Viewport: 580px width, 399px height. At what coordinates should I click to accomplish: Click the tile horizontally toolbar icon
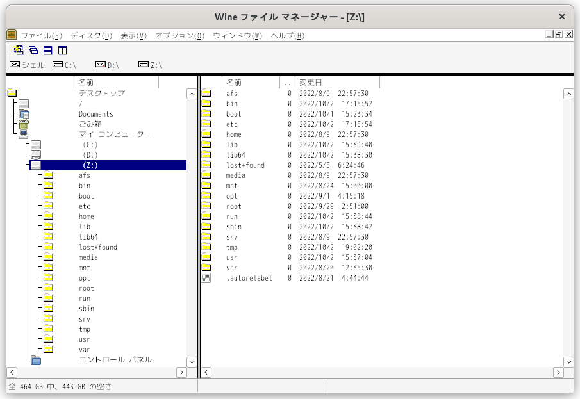47,50
